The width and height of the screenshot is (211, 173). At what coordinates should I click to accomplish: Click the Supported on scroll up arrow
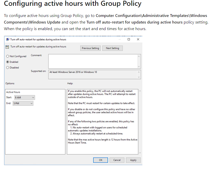point(139,72)
